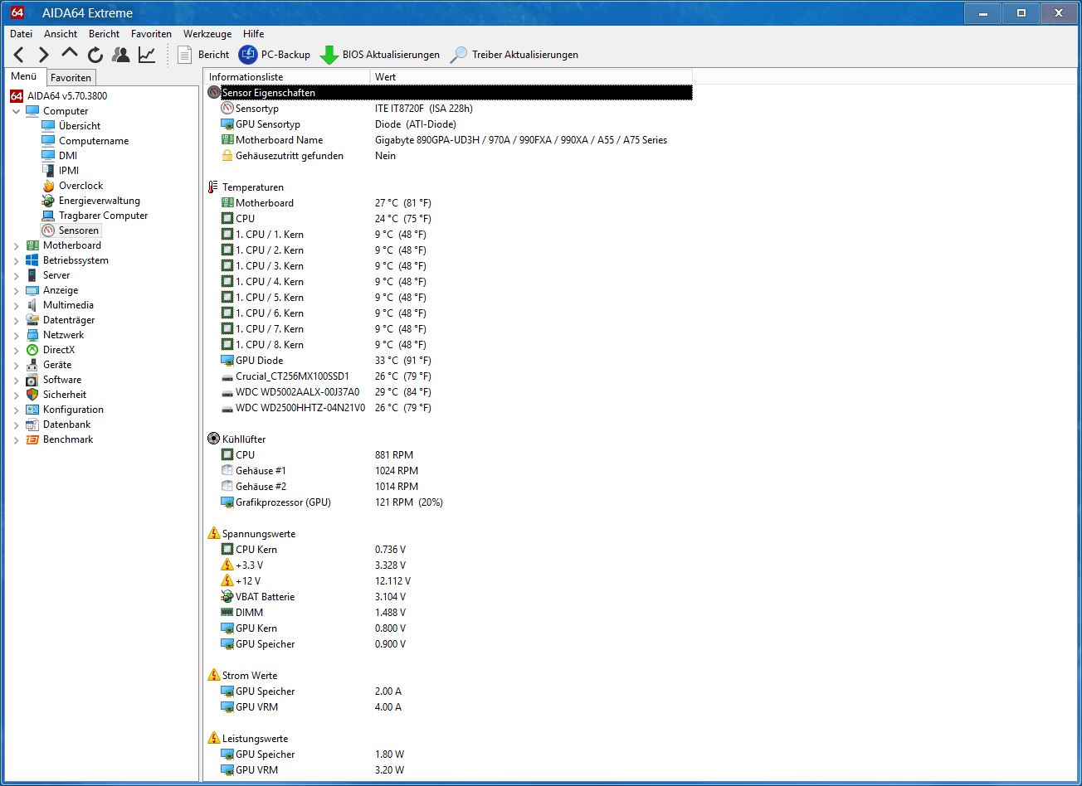The height and width of the screenshot is (786, 1082).
Task: Select the CPU Kern voltage row
Action: point(449,550)
